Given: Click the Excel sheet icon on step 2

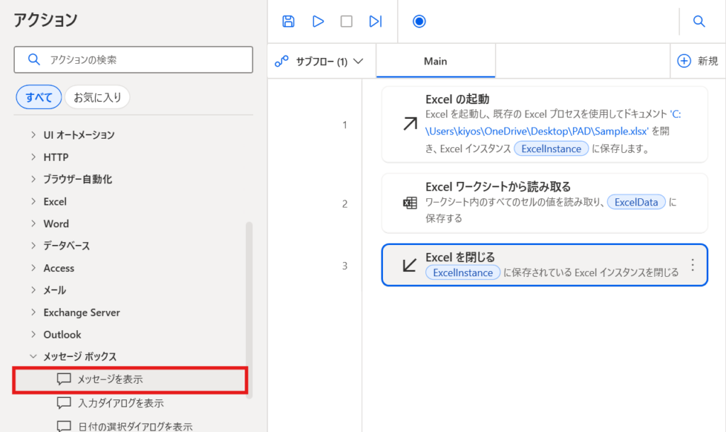Looking at the screenshot, I should click(410, 203).
